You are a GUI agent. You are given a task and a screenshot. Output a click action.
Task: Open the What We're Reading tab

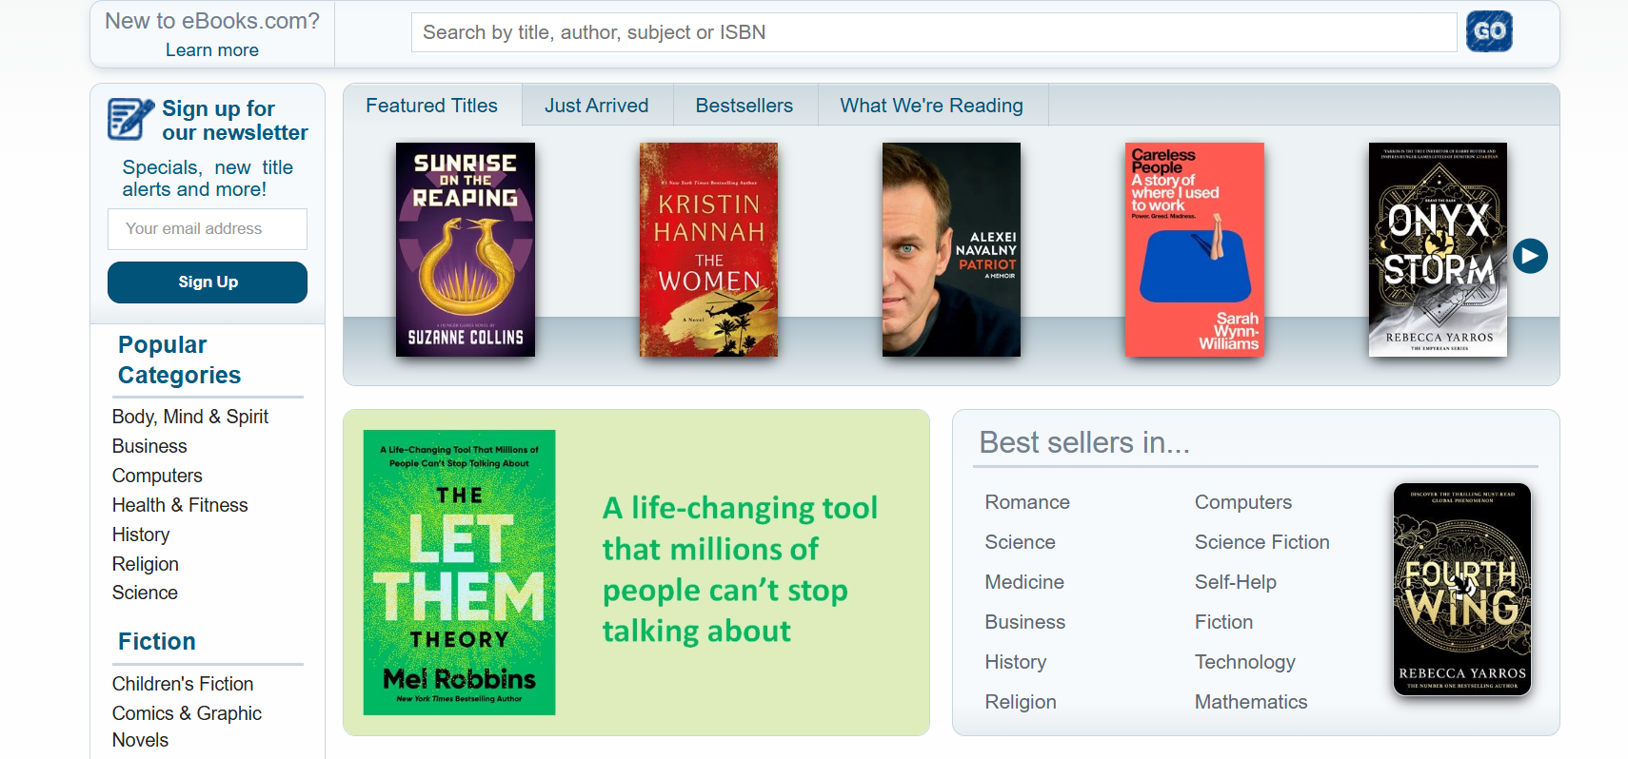click(x=932, y=106)
